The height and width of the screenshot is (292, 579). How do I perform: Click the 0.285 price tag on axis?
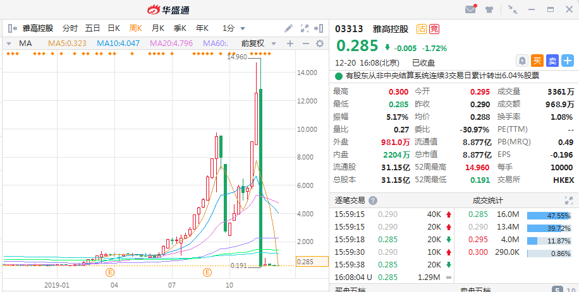tap(312, 262)
